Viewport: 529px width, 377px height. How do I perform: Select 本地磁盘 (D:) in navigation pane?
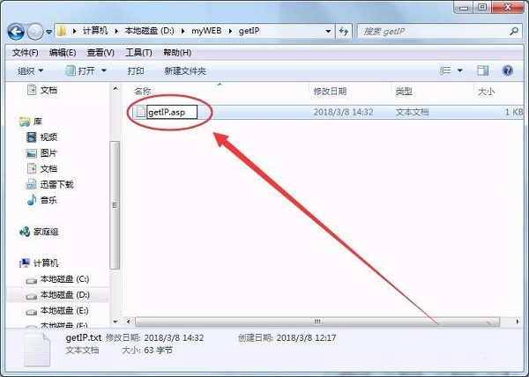click(x=64, y=295)
